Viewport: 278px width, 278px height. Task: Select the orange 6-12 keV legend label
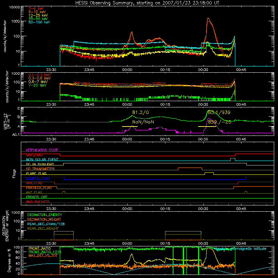point(37,12)
